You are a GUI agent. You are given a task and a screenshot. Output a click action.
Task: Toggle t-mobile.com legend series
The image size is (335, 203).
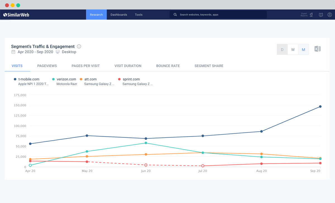point(29,79)
